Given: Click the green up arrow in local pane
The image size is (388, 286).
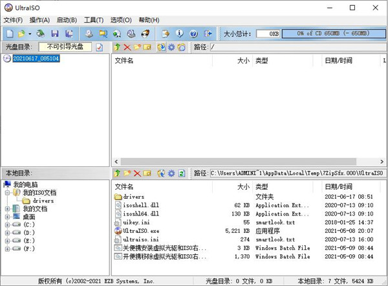Looking at the screenshot, I should tap(117, 173).
